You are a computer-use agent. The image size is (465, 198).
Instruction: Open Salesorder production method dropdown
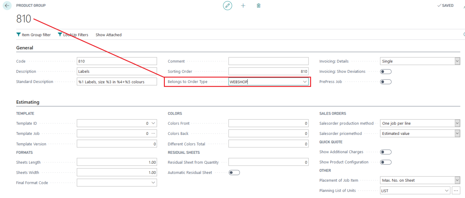click(x=457, y=123)
